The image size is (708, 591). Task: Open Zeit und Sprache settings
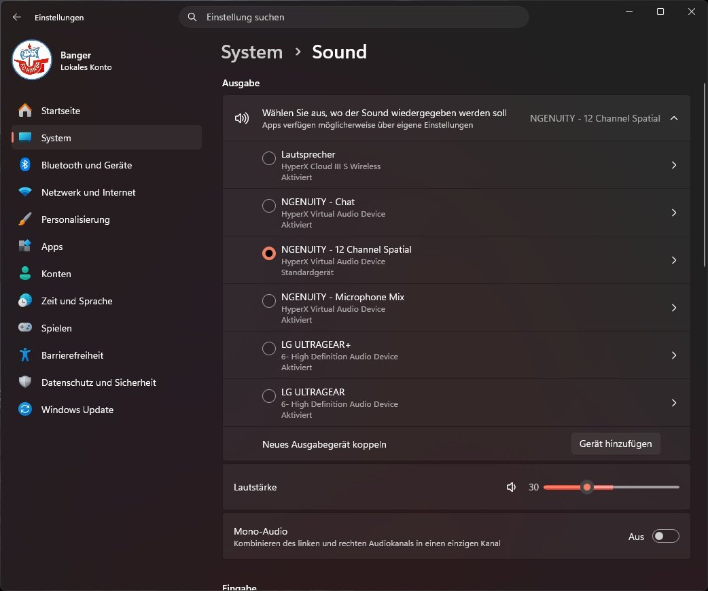tap(107, 301)
